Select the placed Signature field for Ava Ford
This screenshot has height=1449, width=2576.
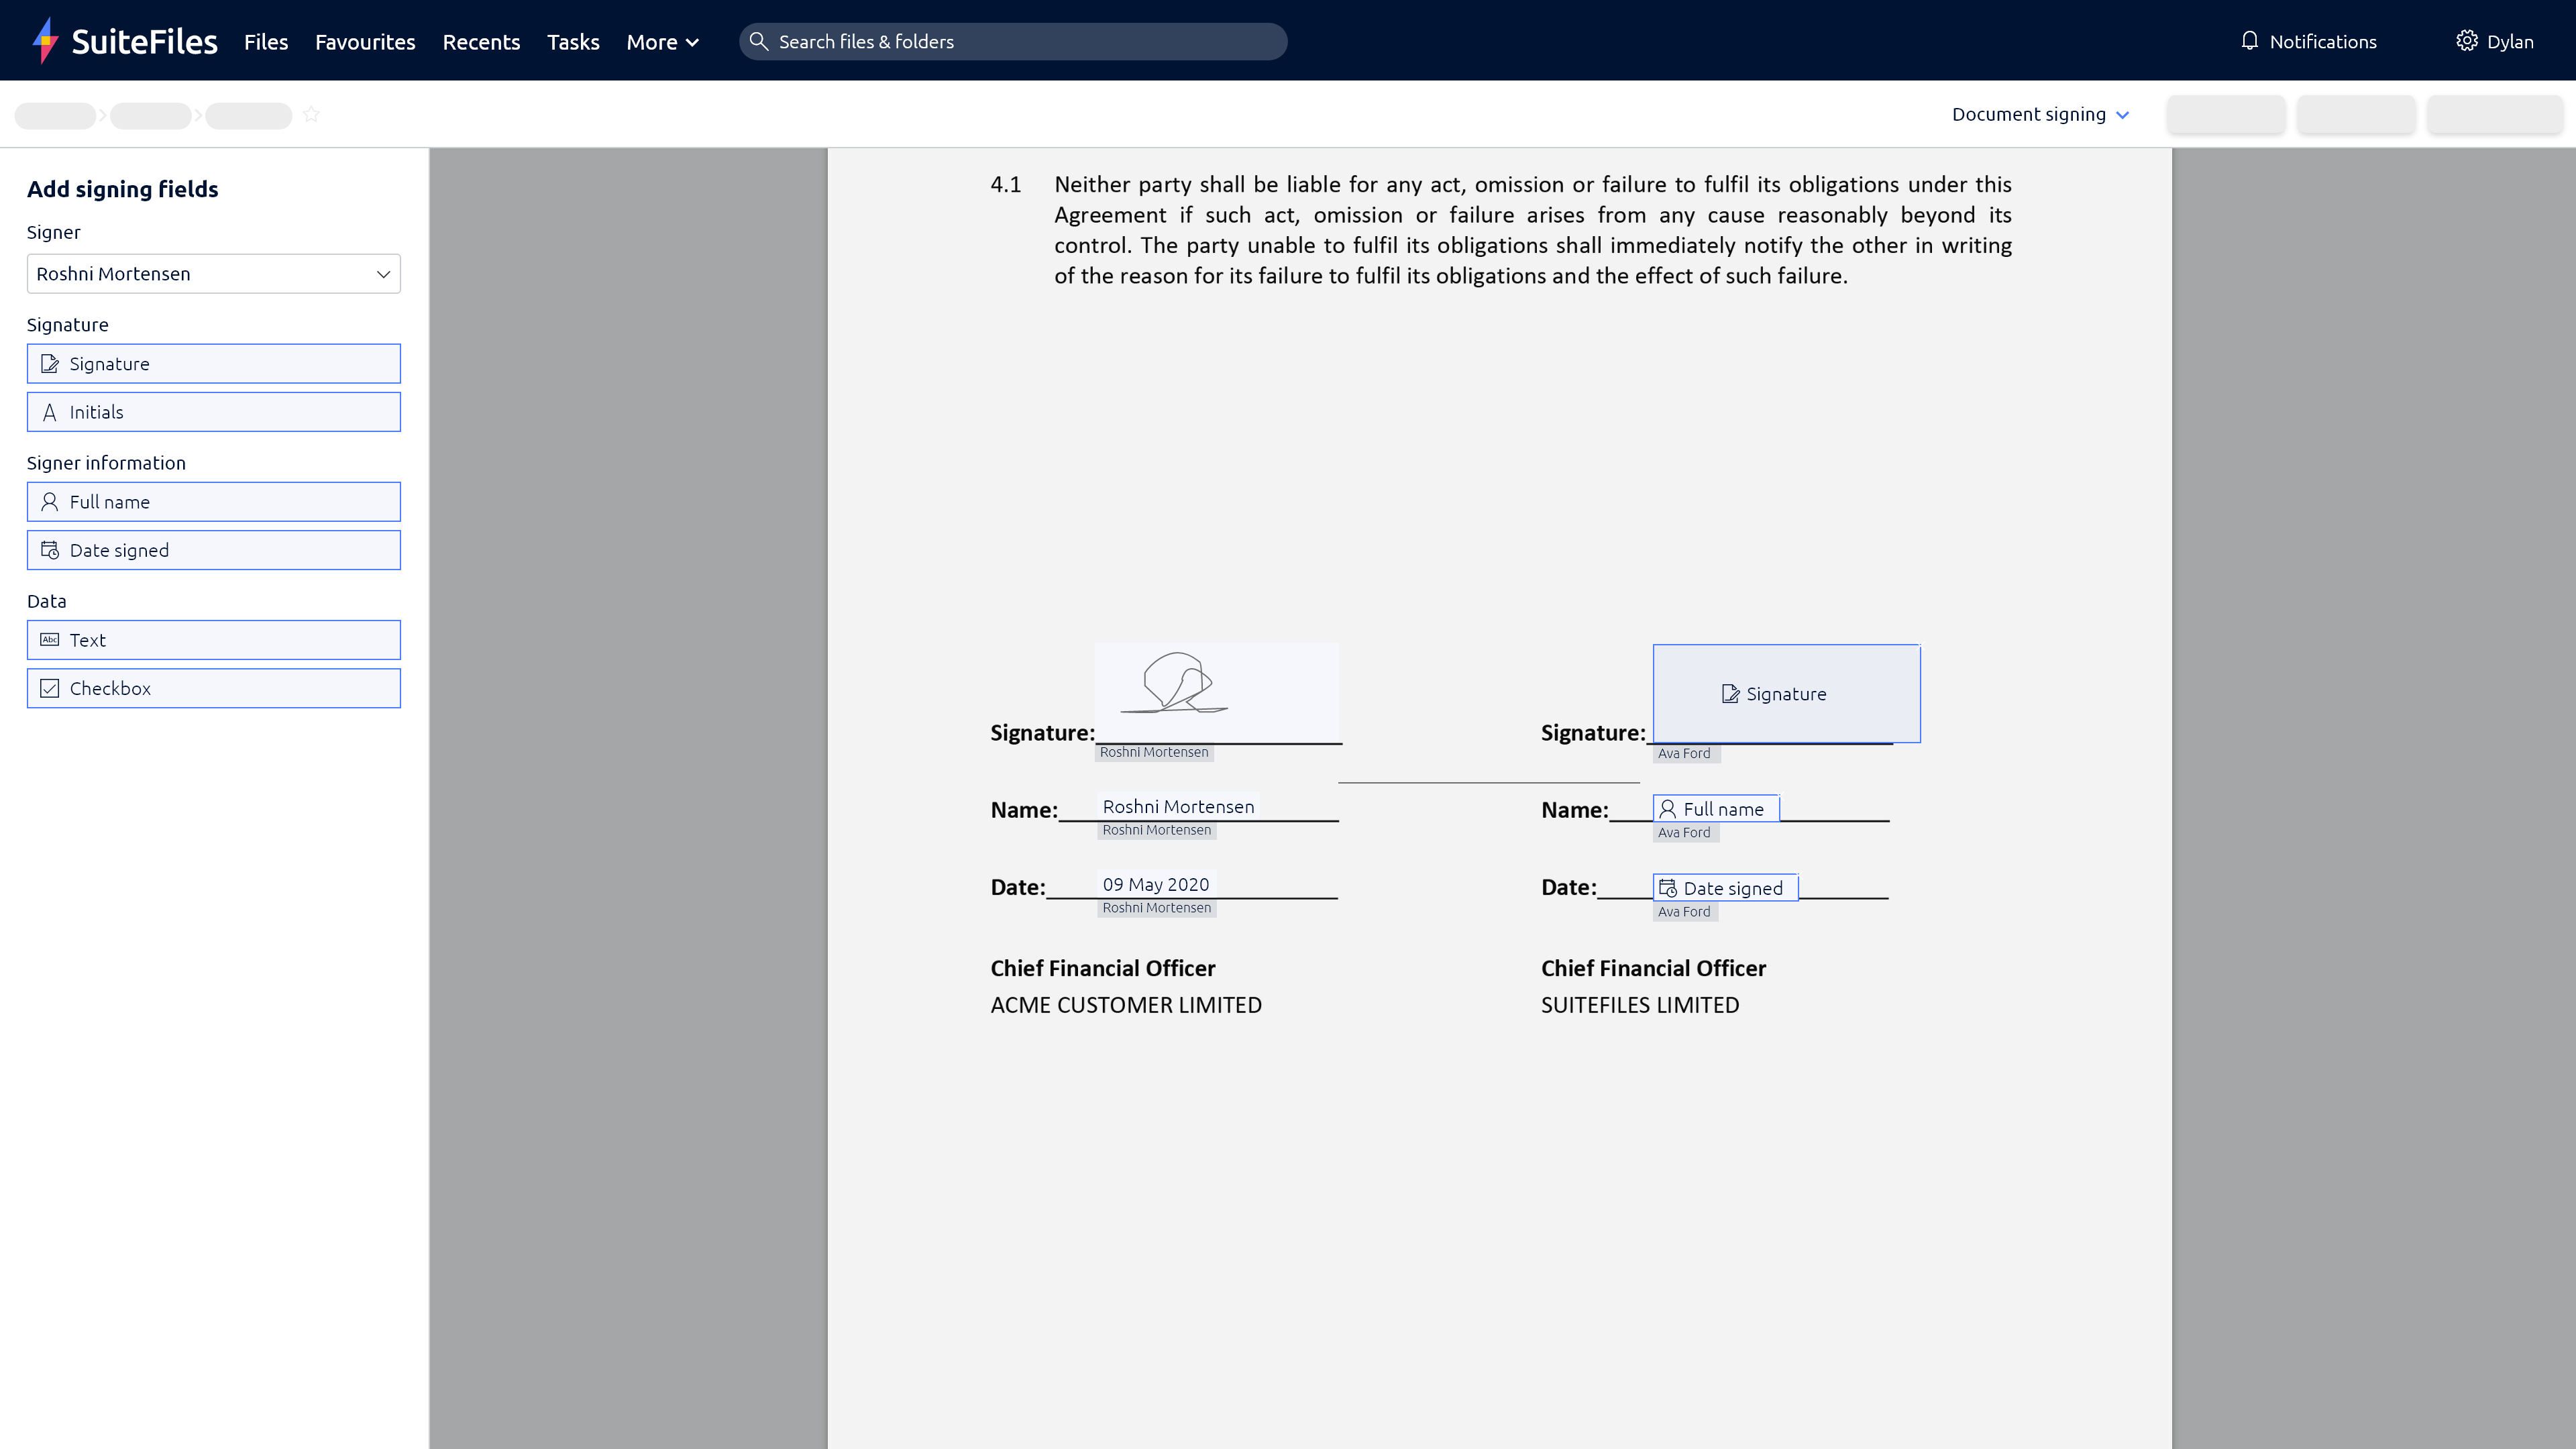tap(1786, 693)
